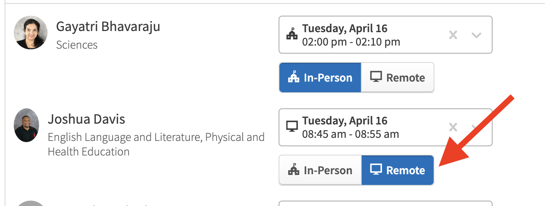Open Joshua Davis's teacher name

click(x=86, y=119)
